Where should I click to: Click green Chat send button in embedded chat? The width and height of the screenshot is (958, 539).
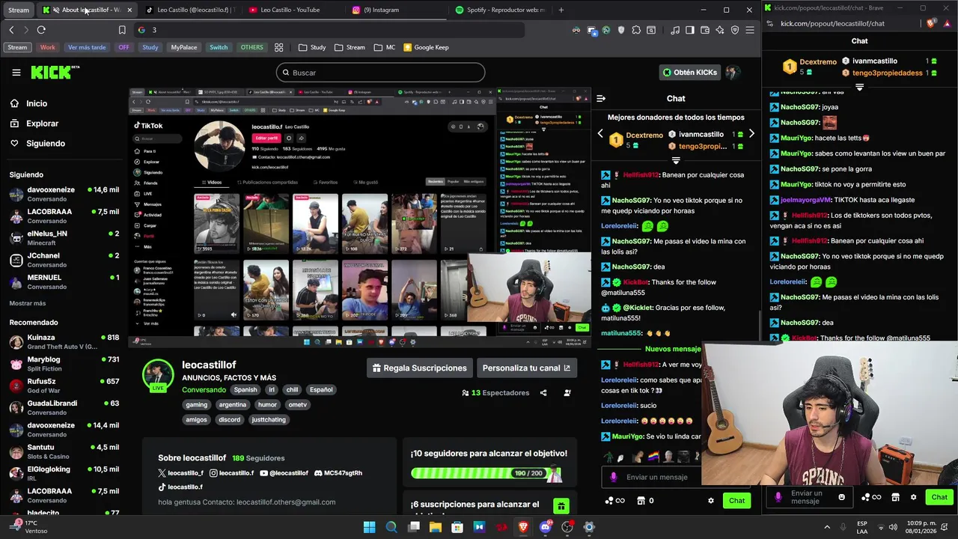tap(737, 501)
